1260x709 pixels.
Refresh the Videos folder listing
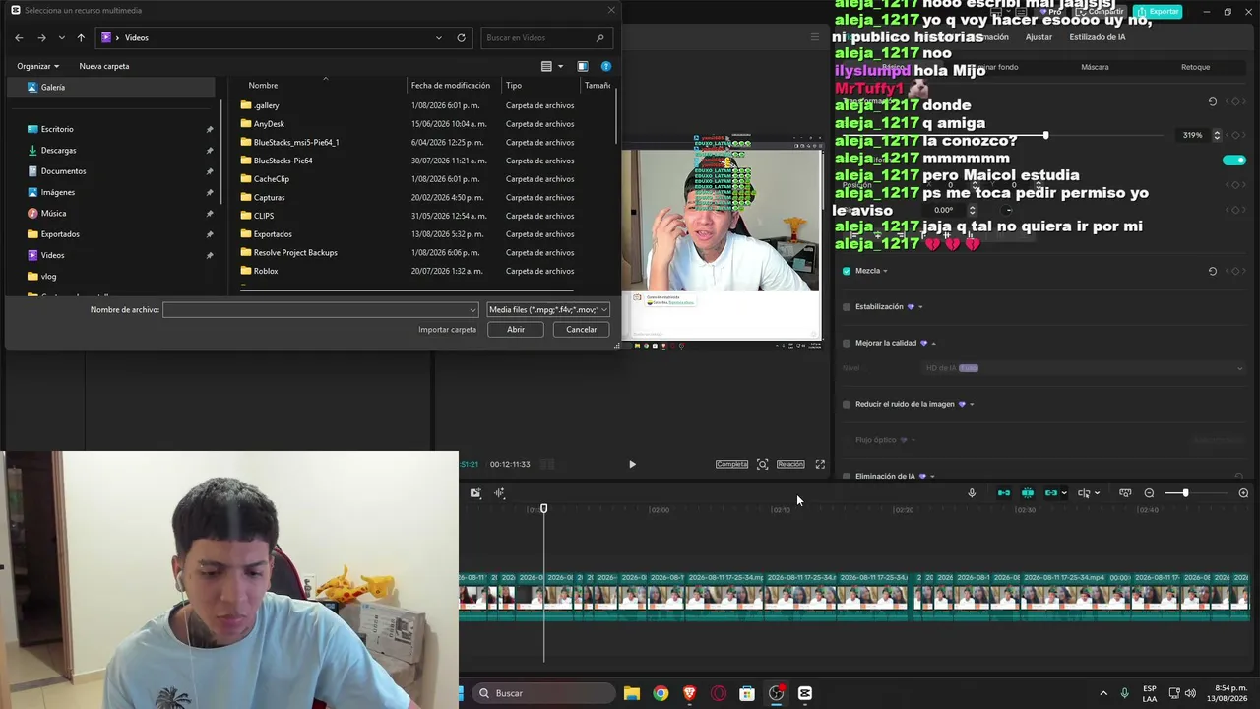point(461,37)
